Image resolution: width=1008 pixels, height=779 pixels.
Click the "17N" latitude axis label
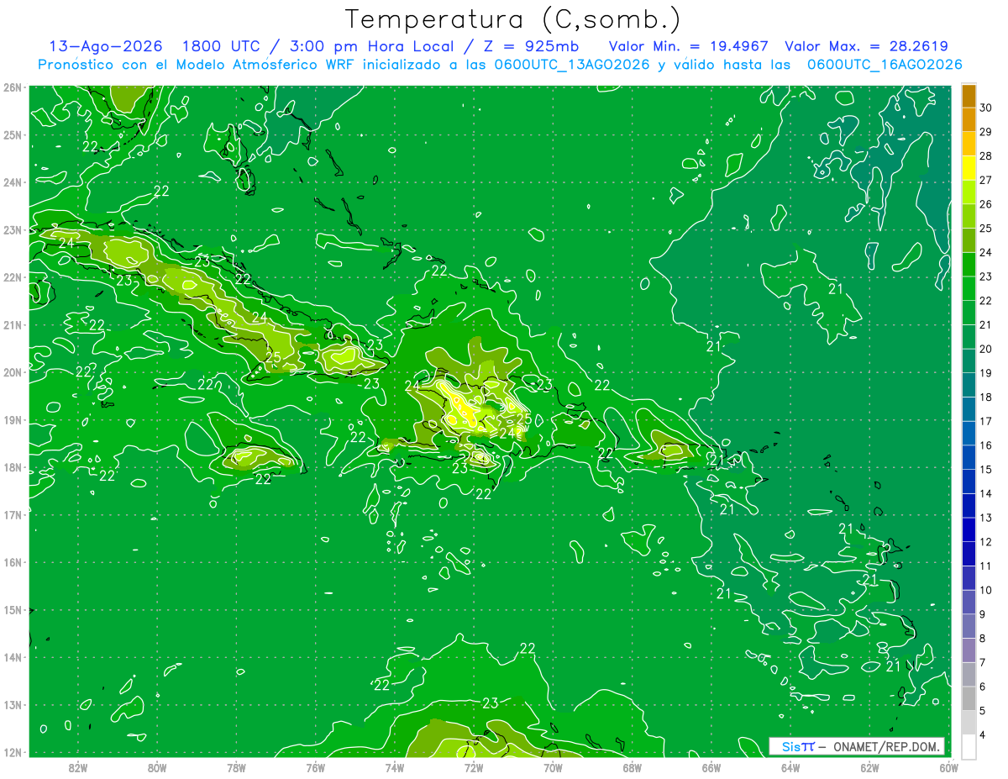coord(13,515)
